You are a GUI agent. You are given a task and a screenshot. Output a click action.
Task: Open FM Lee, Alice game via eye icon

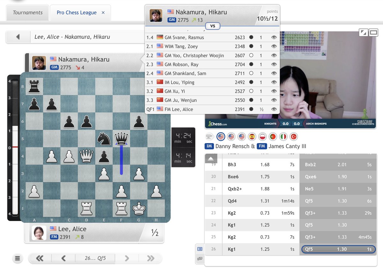point(274,109)
